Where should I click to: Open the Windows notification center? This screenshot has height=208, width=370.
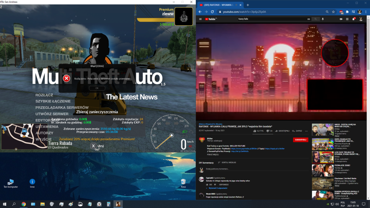tap(364, 204)
